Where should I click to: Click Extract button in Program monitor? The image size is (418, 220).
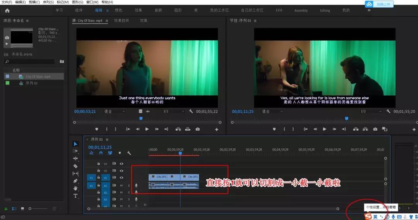point(365,129)
